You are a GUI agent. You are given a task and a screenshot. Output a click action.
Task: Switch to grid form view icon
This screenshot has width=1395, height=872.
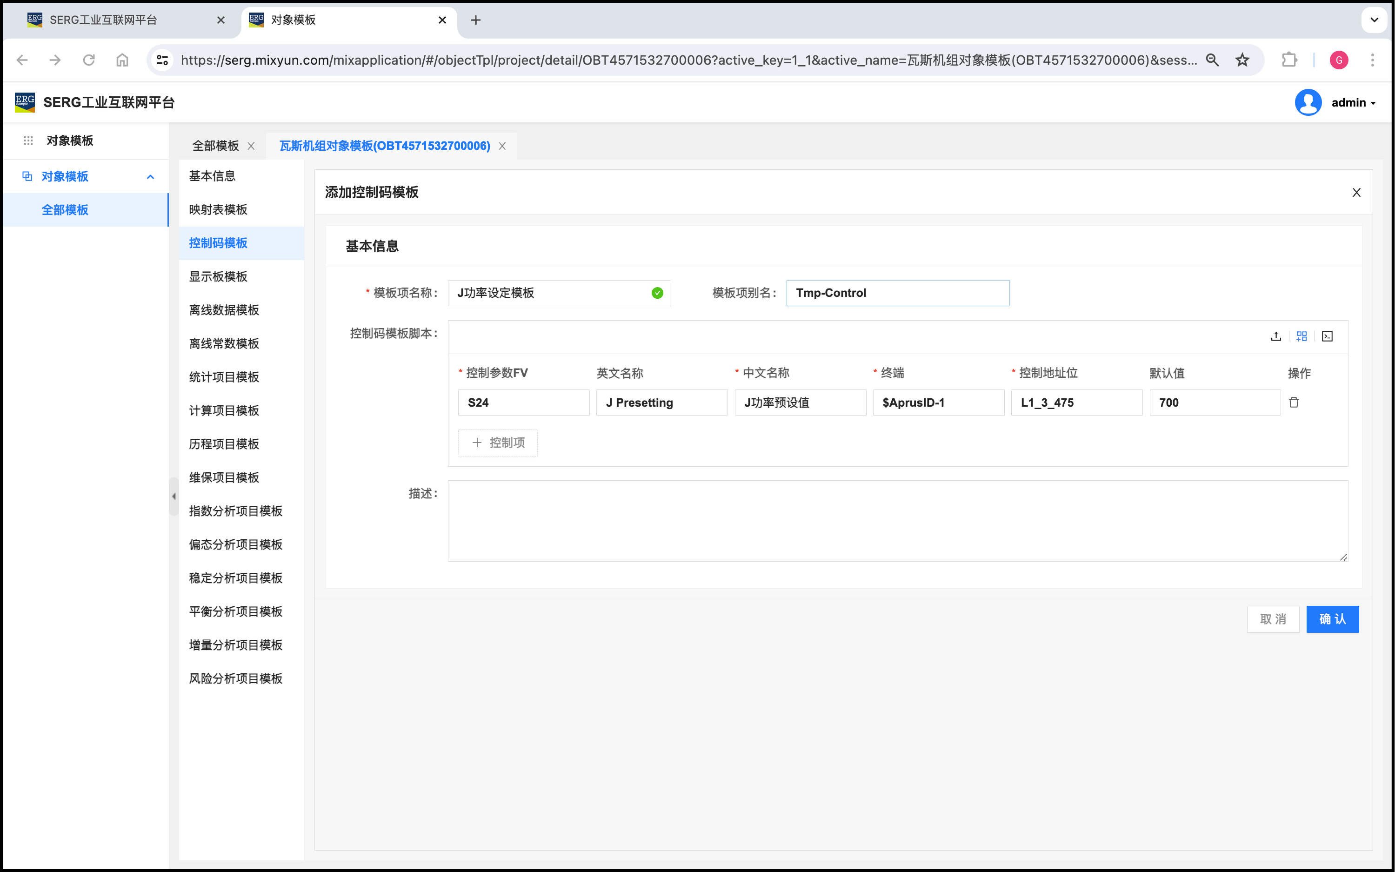point(1302,336)
